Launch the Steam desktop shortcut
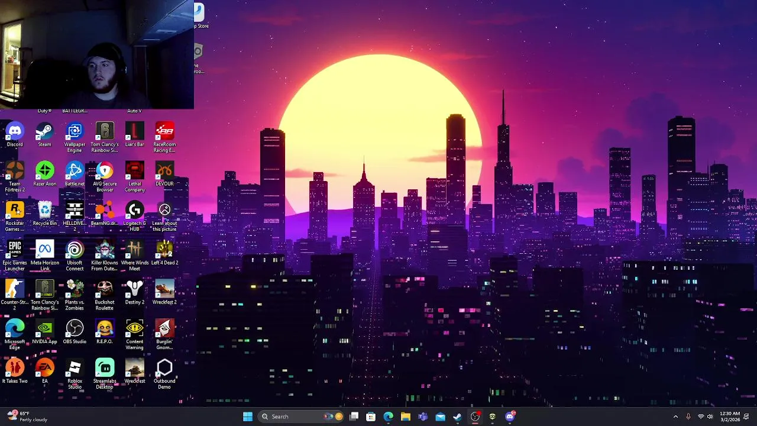Image resolution: width=757 pixels, height=426 pixels. pyautogui.click(x=44, y=135)
